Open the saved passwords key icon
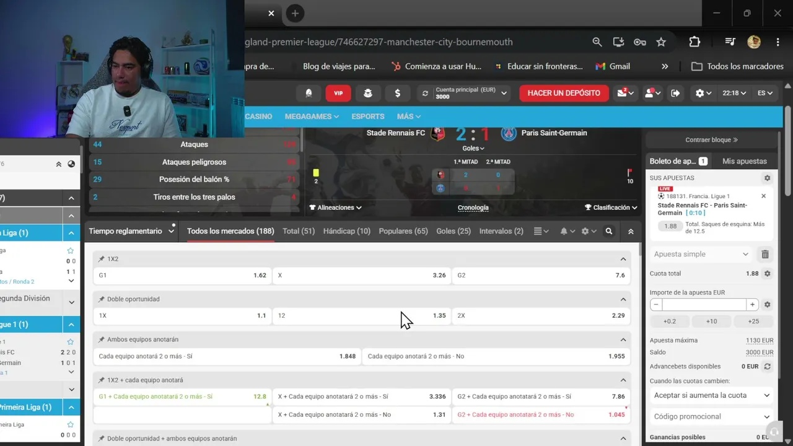This screenshot has width=793, height=446. click(640, 42)
